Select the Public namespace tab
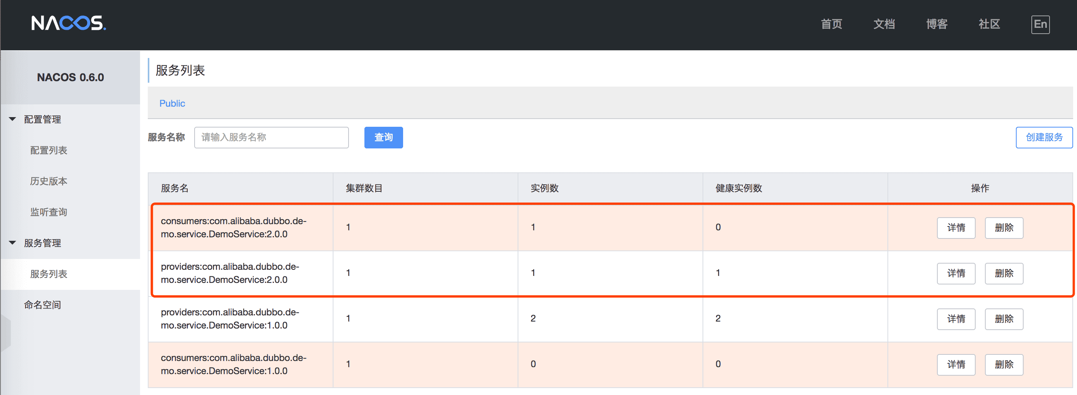 tap(172, 104)
